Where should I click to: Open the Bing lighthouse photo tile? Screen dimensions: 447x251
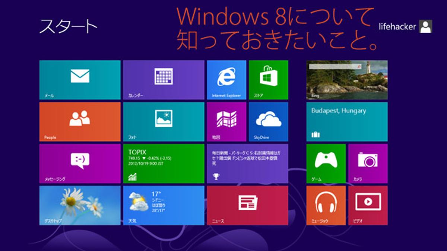[x=347, y=80]
